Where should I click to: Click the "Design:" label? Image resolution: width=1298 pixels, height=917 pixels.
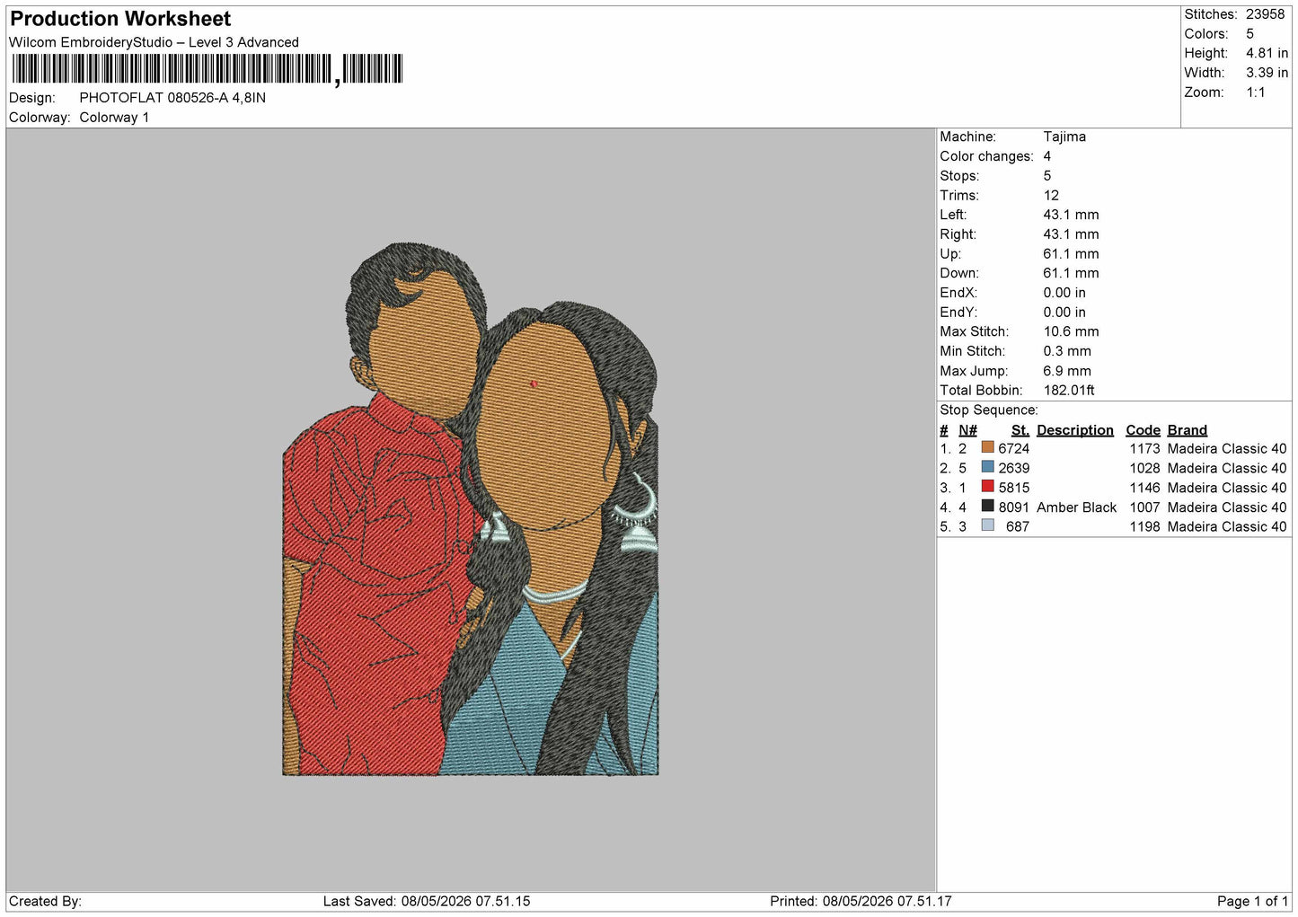click(32, 98)
